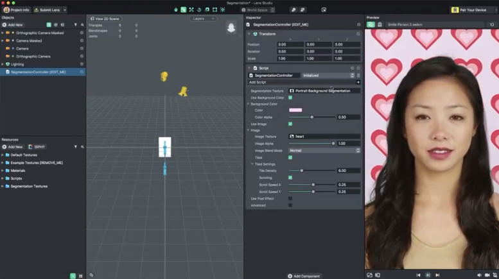Expand the Materials folder

click(3, 171)
